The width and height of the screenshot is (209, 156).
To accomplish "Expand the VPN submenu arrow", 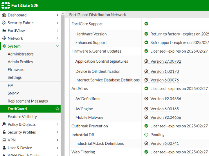I will [57, 140].
